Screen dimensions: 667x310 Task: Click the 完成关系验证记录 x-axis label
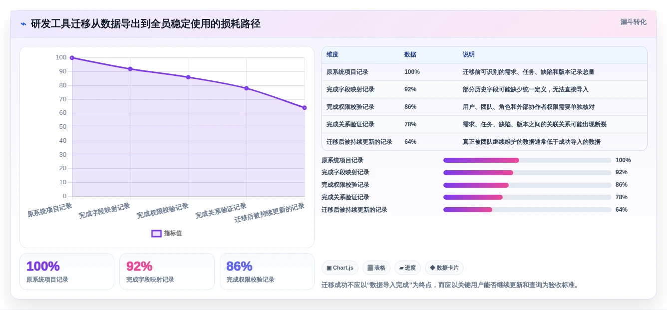click(x=221, y=211)
